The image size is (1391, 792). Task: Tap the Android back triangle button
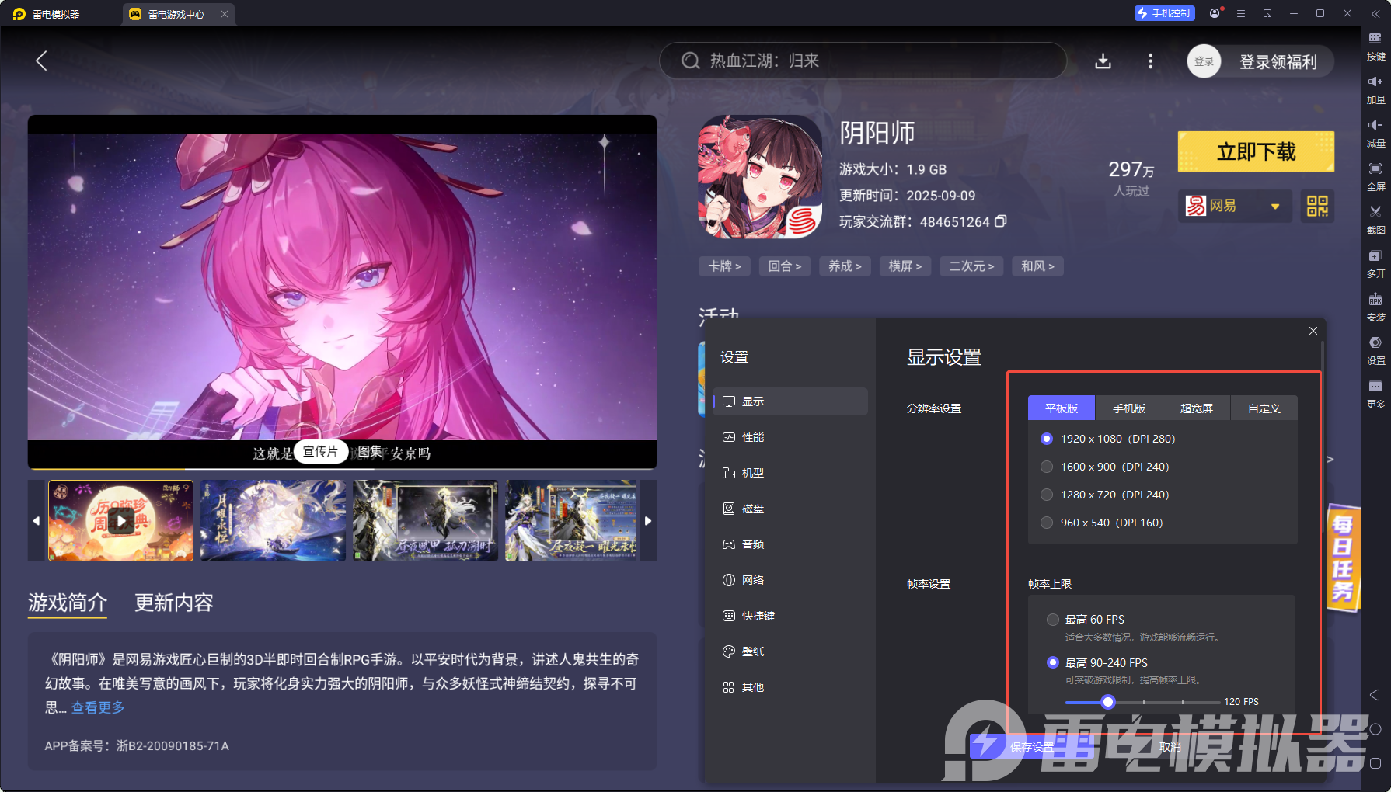pos(1375,695)
